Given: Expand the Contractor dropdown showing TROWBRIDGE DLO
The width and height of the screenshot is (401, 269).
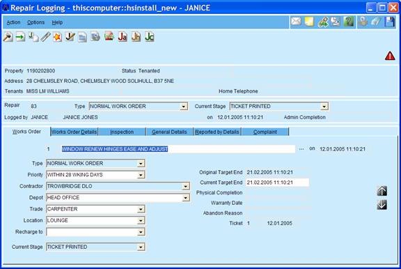Looking at the screenshot, I should [186, 186].
